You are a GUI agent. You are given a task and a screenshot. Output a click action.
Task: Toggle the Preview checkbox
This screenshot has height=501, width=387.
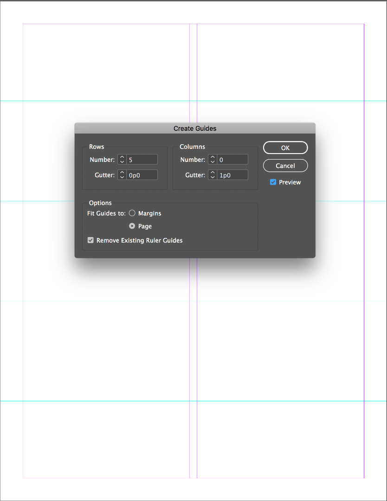[x=273, y=182]
